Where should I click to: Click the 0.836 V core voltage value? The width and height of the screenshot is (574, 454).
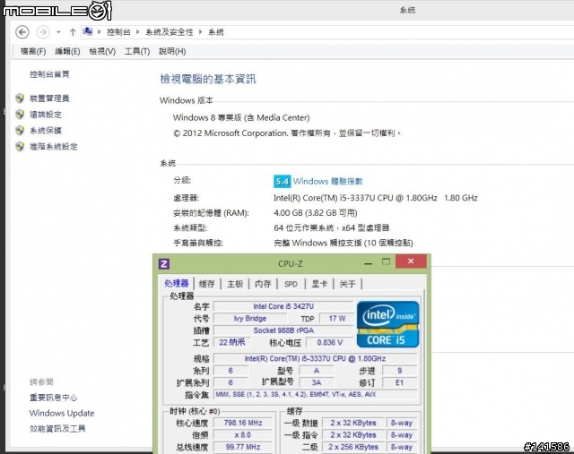tap(330, 342)
